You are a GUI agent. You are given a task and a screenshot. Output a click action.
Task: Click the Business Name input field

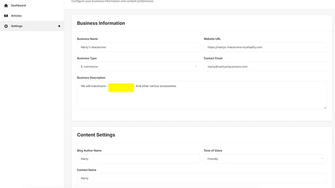click(x=139, y=47)
